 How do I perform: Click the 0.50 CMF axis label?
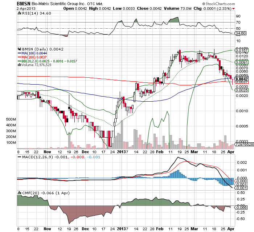pos(241,192)
